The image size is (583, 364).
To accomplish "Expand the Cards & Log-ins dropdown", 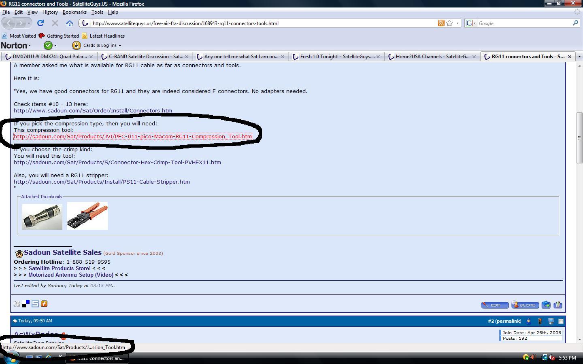I will point(120,46).
